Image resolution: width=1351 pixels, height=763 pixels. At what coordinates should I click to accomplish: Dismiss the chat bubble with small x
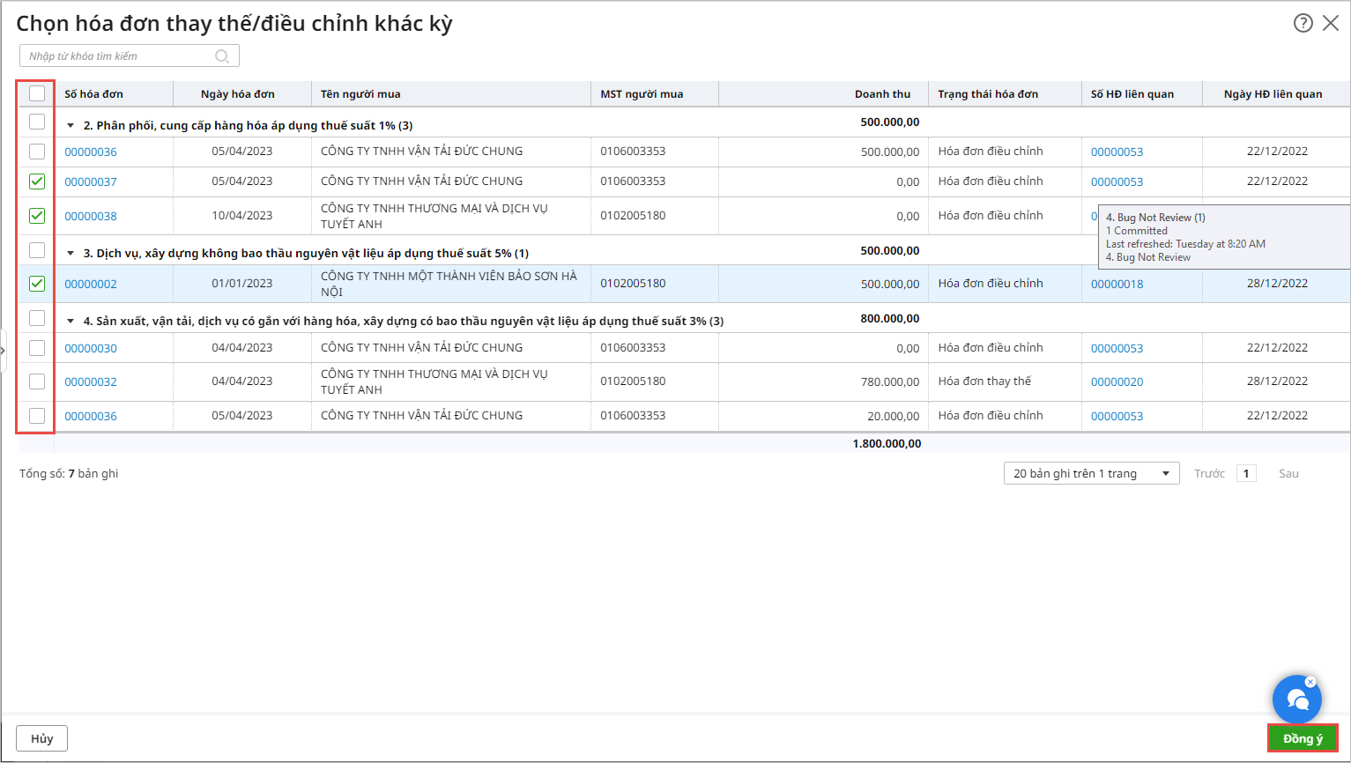pyautogui.click(x=1310, y=682)
